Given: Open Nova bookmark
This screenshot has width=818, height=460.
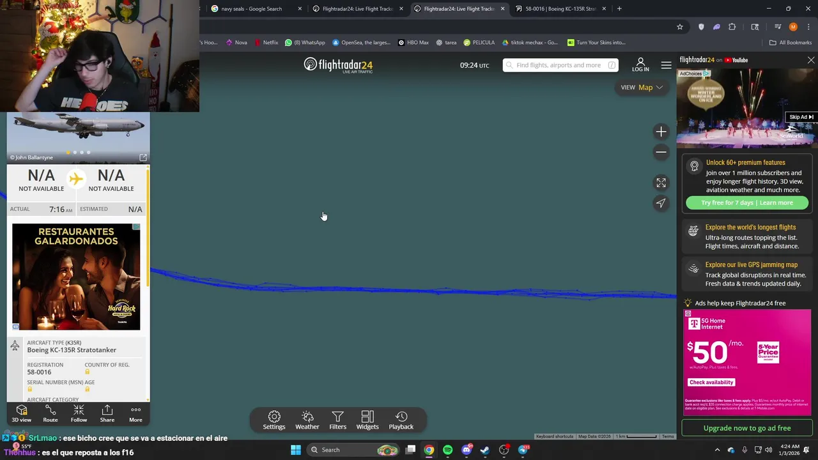Looking at the screenshot, I should pos(236,43).
